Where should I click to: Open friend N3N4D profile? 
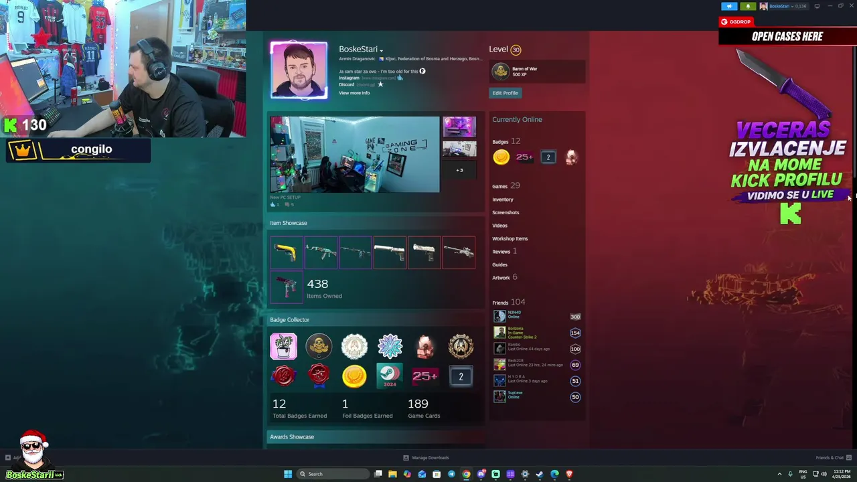point(537,317)
